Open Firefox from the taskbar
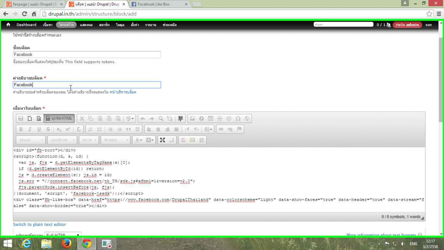 pyautogui.click(x=67, y=244)
